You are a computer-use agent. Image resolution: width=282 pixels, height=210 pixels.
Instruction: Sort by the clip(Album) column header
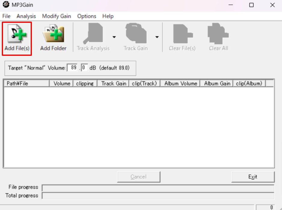(x=249, y=83)
